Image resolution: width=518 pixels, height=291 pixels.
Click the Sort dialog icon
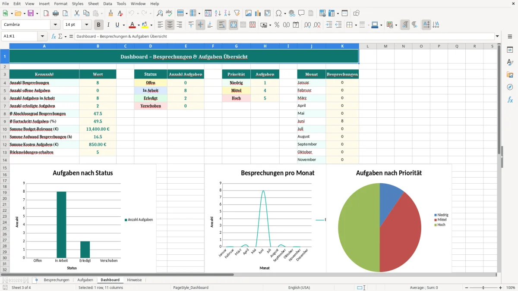pyautogui.click(x=208, y=13)
